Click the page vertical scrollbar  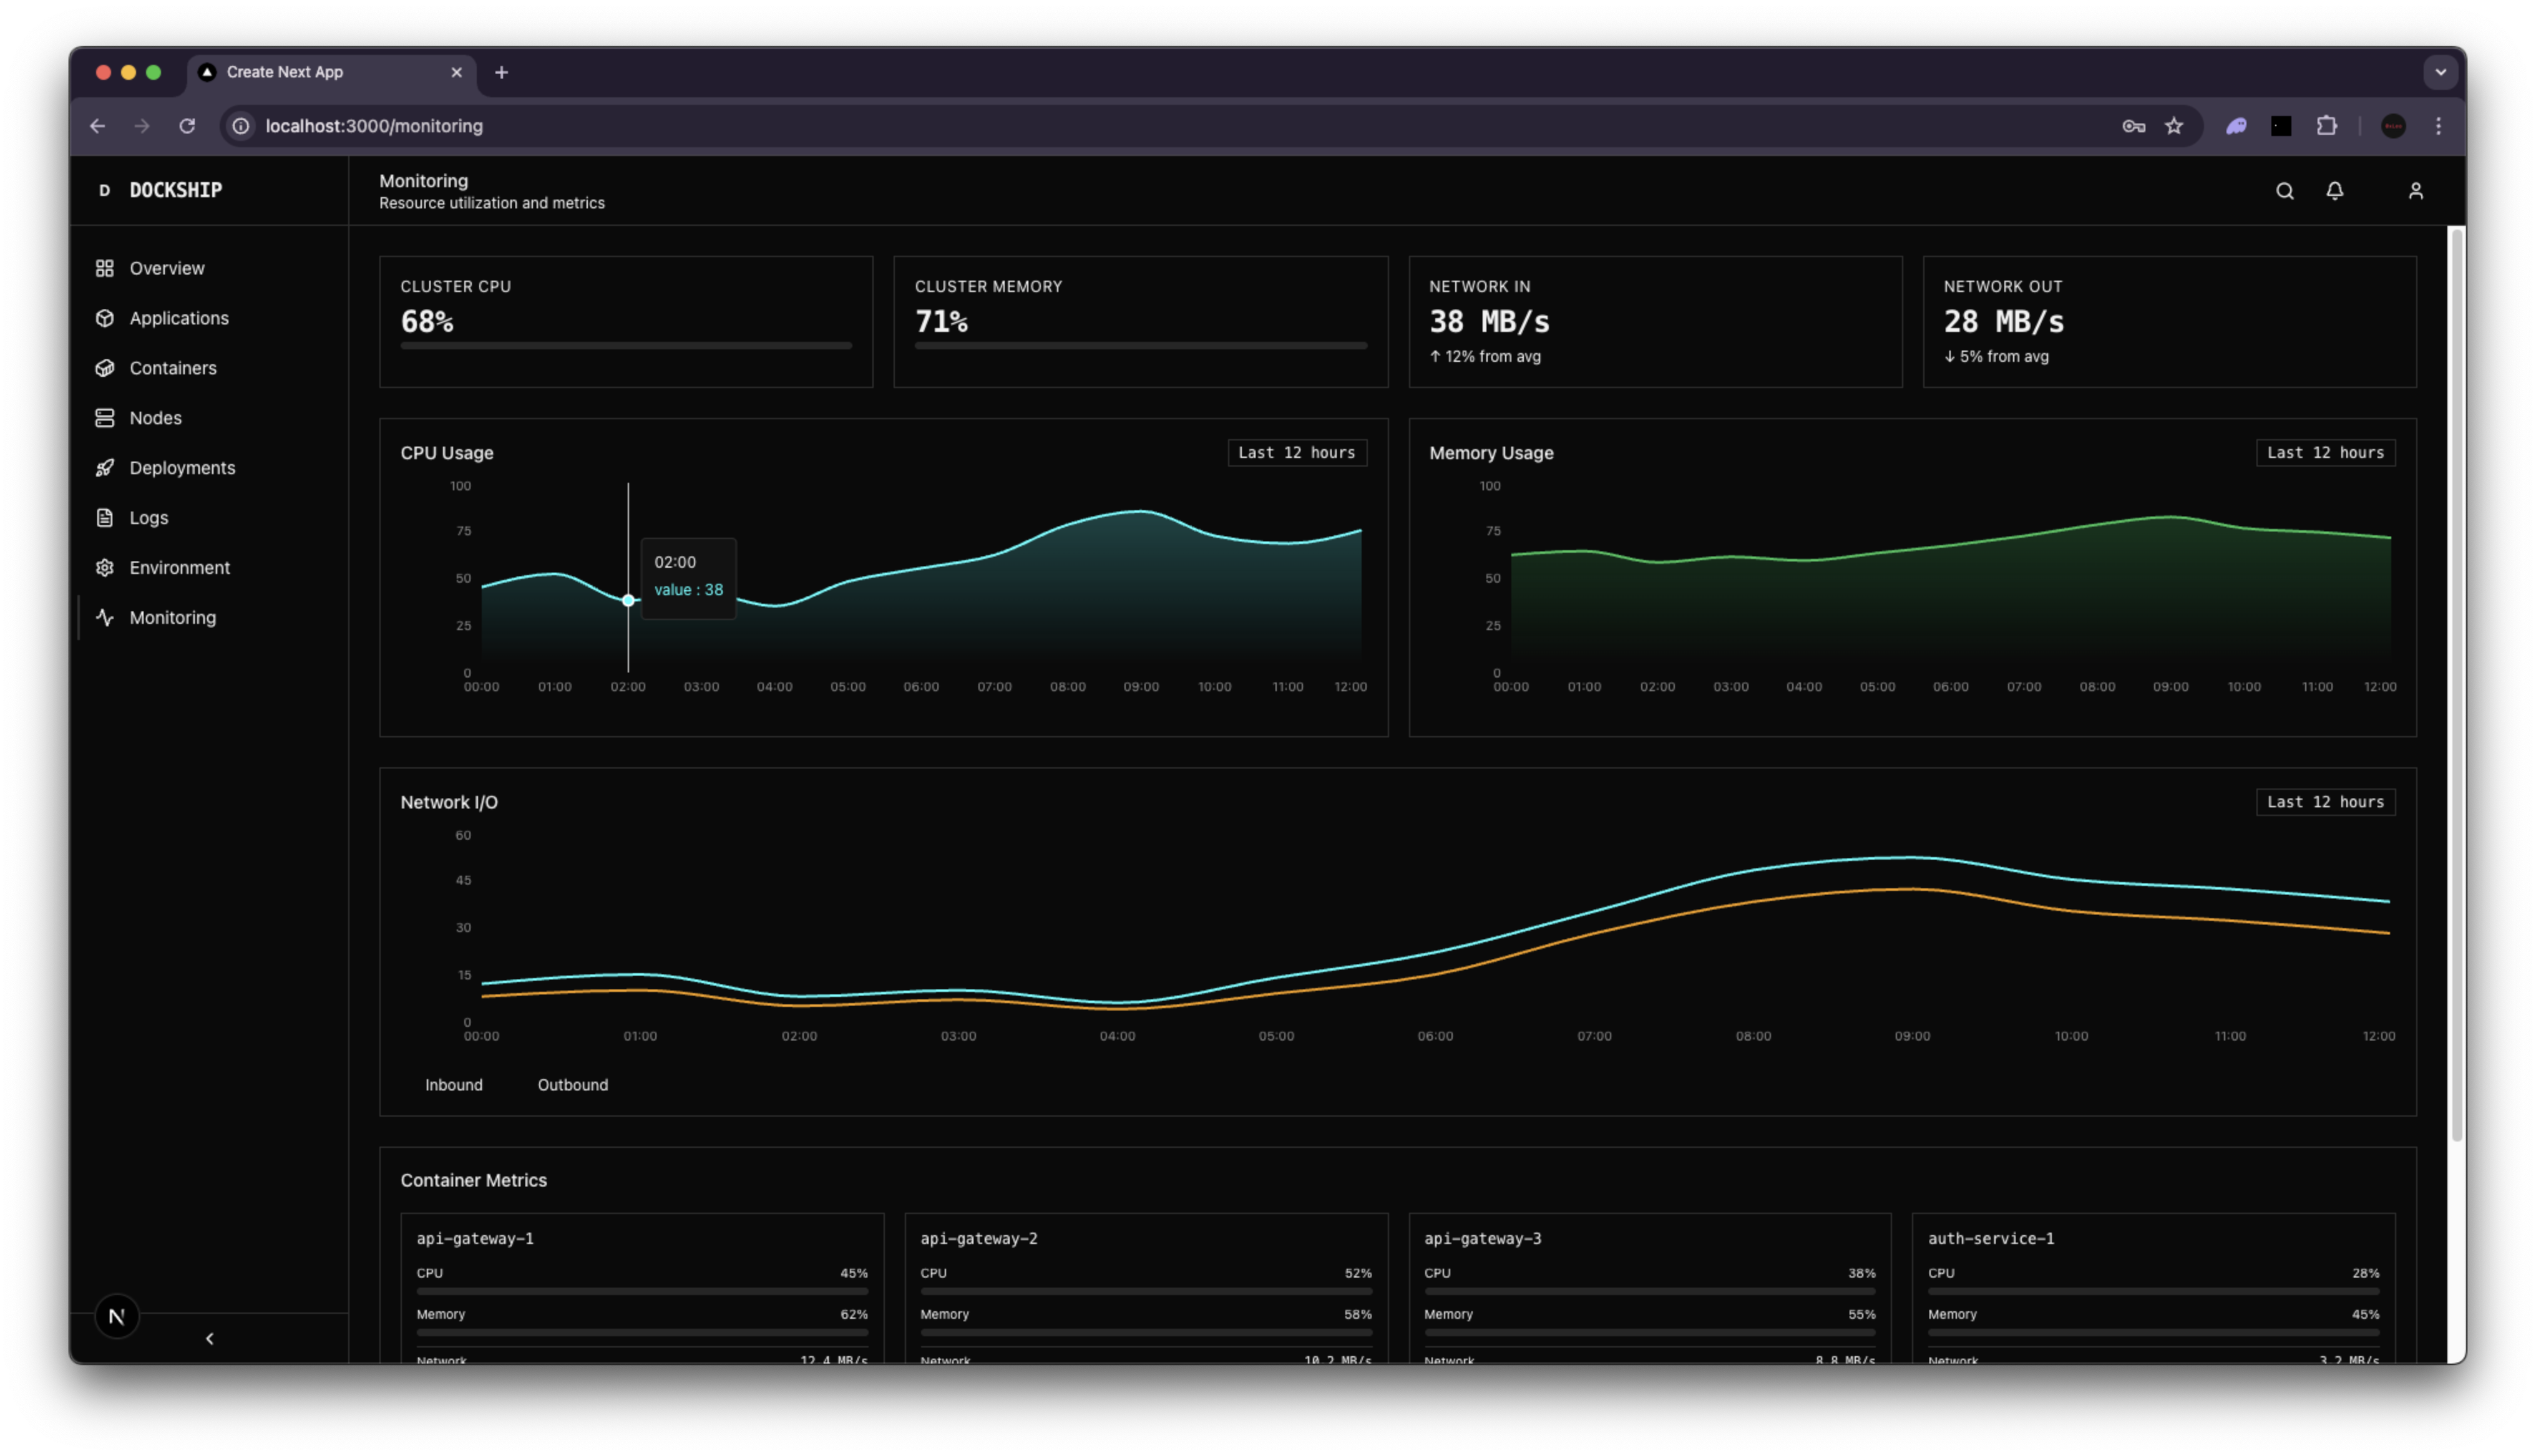click(2456, 684)
